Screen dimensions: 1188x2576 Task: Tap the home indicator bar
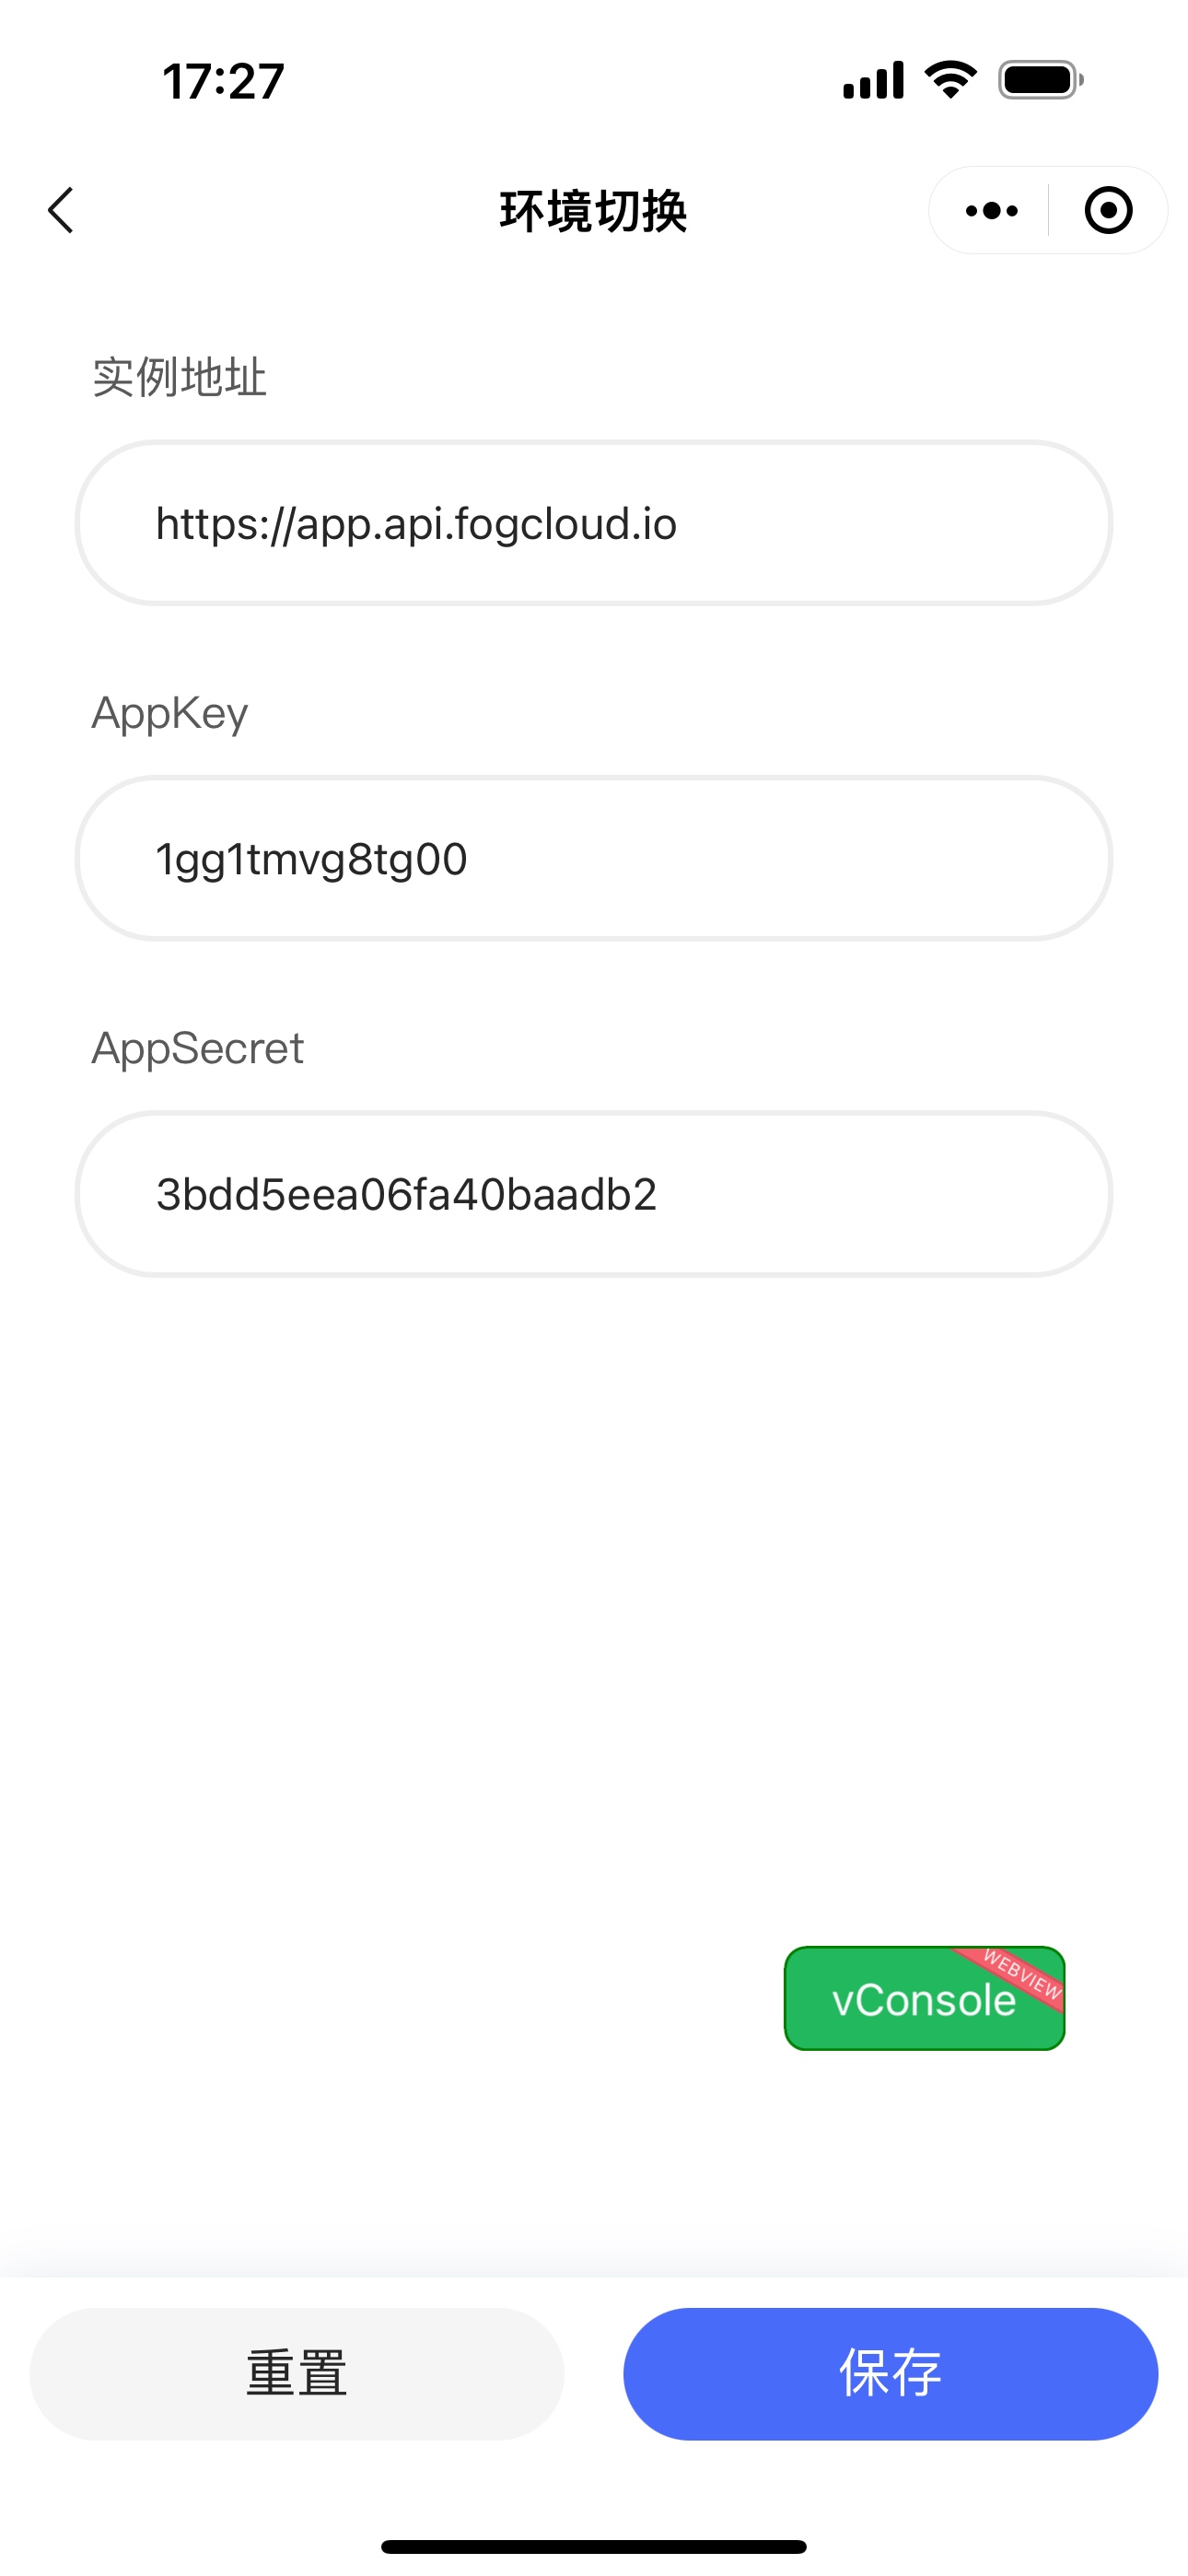click(x=594, y=2546)
